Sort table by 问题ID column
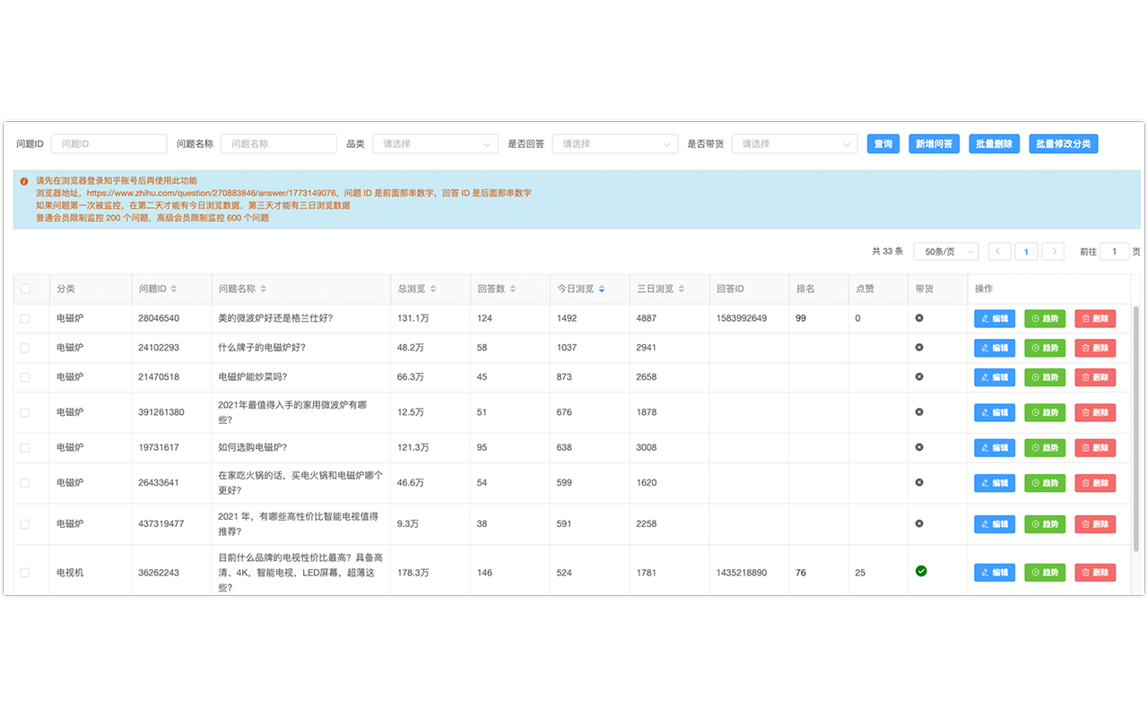 tap(174, 289)
